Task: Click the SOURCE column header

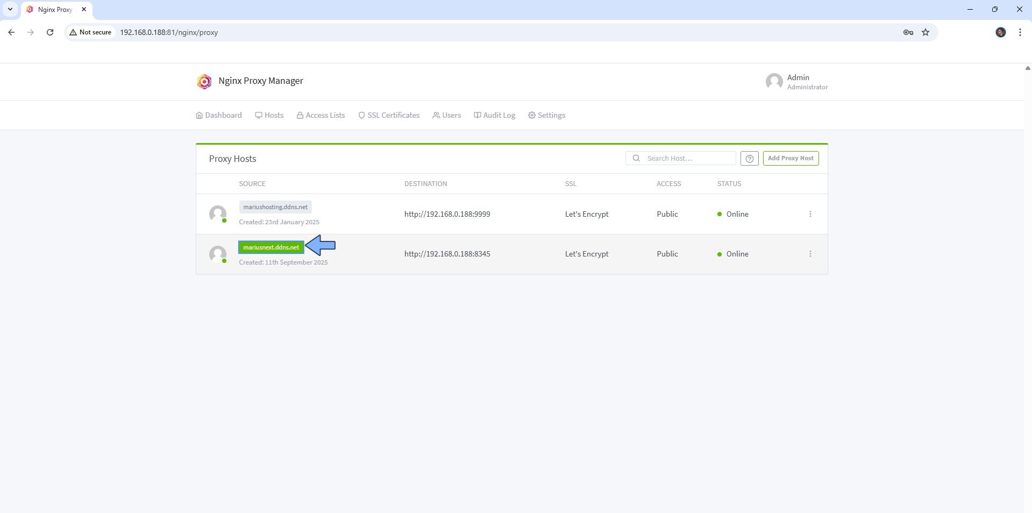Action: coord(252,184)
